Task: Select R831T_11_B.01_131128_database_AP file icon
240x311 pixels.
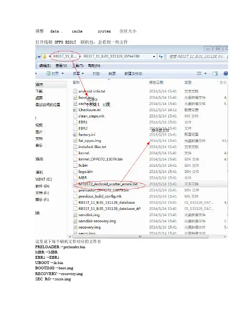Action: pyautogui.click(x=75, y=208)
